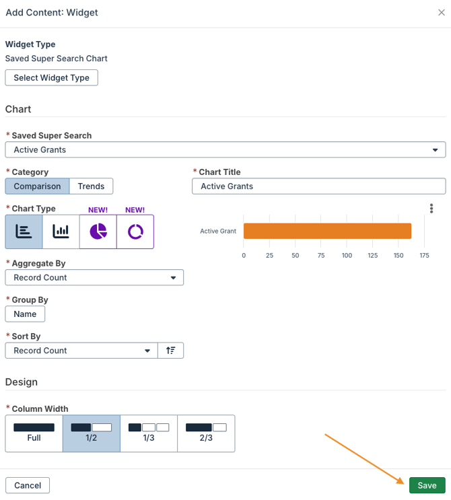Image resolution: width=451 pixels, height=500 pixels.
Task: Set column width to Full
Action: 34,433
